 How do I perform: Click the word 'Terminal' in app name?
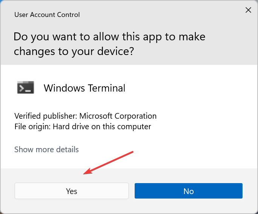click(107, 88)
